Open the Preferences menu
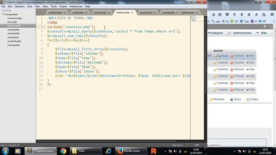276x155 pixels. click(76, 6)
